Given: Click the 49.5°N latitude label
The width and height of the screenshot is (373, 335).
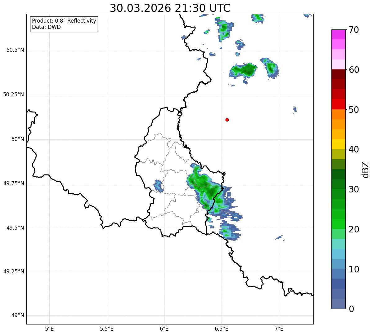Looking at the screenshot, I should pyautogui.click(x=15, y=228).
